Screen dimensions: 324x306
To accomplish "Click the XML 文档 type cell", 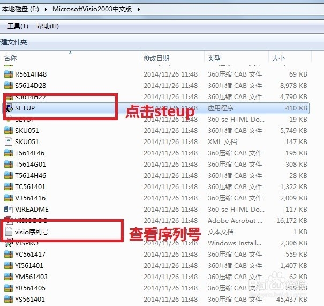I will pos(222,141).
